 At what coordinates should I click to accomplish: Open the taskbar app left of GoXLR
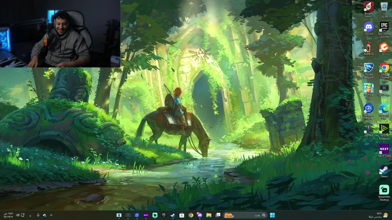(x=119, y=215)
